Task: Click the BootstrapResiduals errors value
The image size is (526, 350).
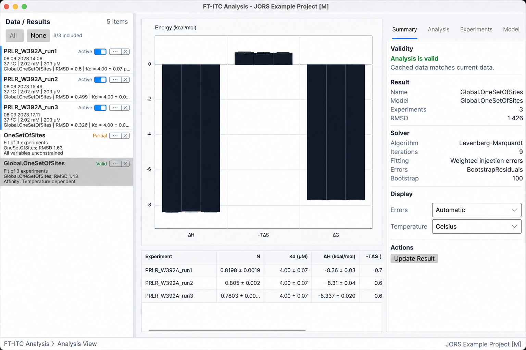Action: tap(494, 170)
